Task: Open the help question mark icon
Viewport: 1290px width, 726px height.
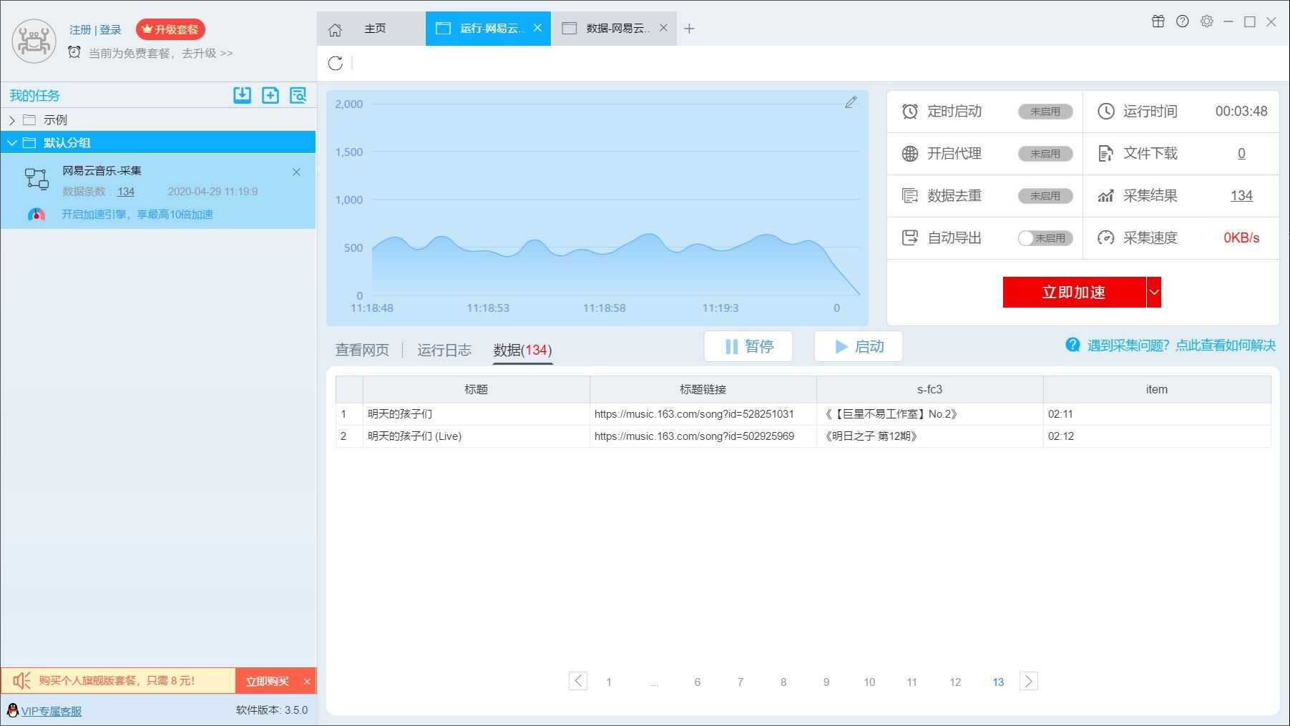Action: [1183, 21]
